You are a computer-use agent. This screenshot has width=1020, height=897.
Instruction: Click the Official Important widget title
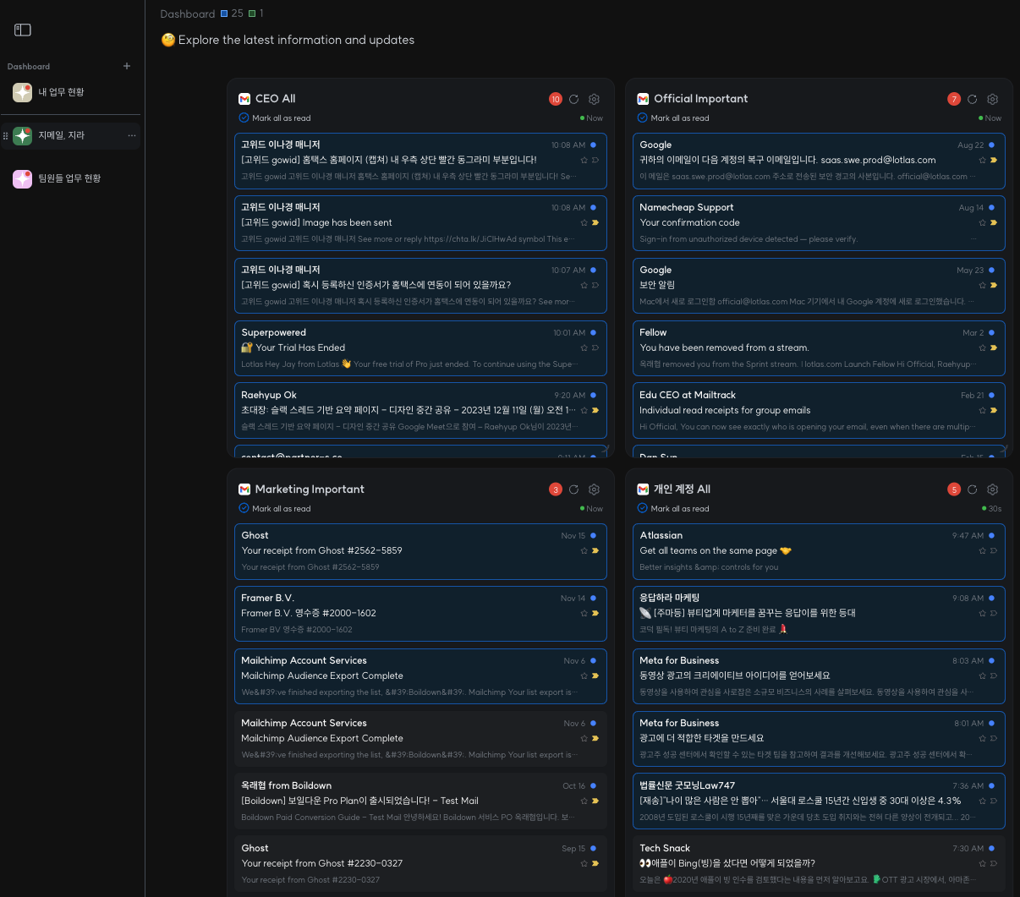point(701,99)
